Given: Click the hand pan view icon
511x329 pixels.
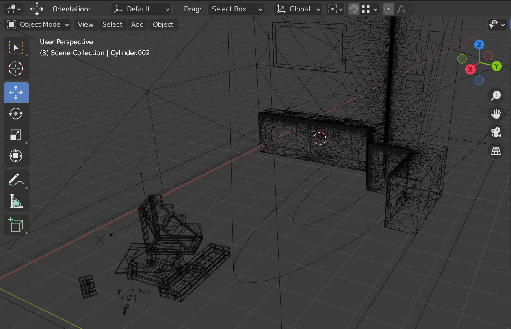Looking at the screenshot, I should 496,114.
